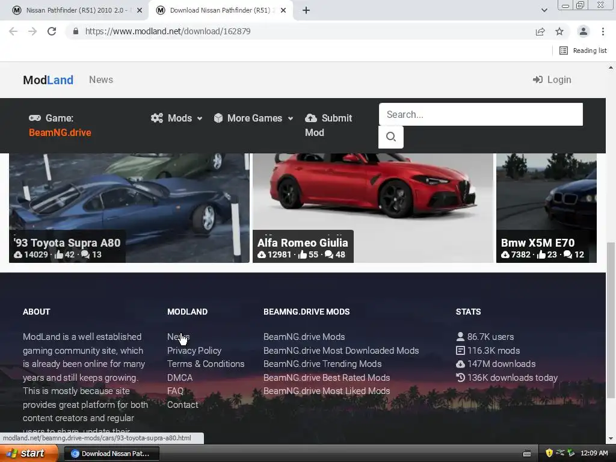This screenshot has height=462, width=616.
Task: Open Chrome three-dot menu
Action: tap(603, 31)
